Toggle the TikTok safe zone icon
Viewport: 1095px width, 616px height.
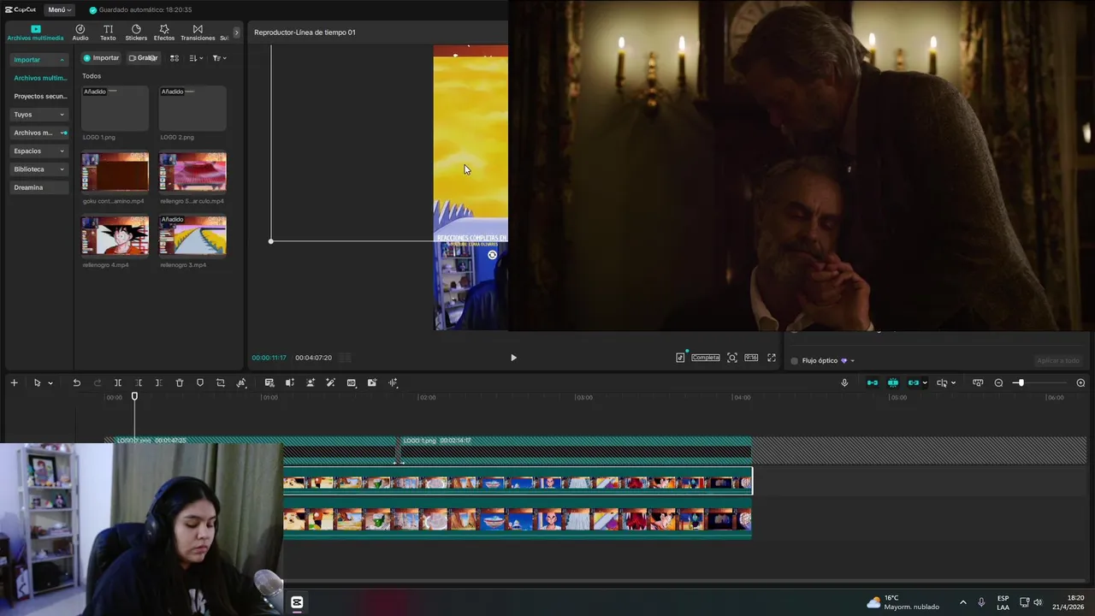[680, 358]
